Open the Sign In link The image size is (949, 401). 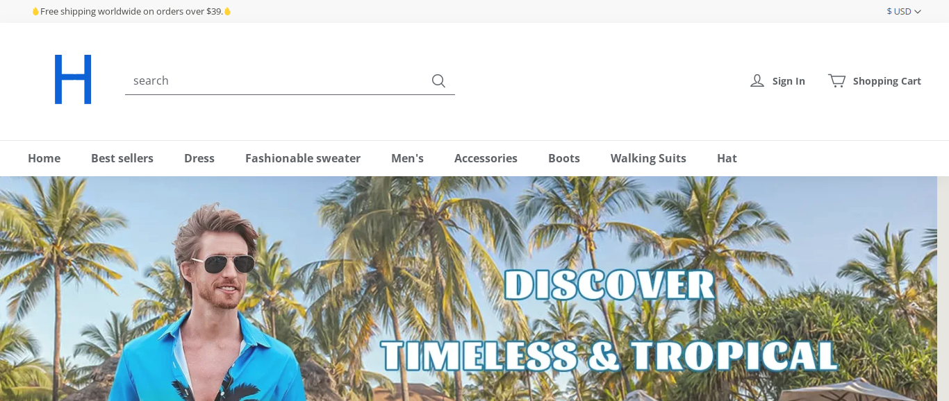(789, 80)
